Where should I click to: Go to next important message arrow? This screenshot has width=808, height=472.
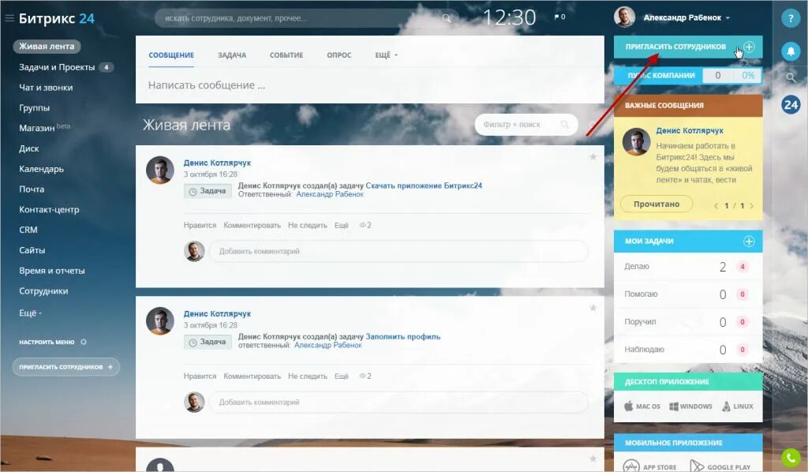752,205
